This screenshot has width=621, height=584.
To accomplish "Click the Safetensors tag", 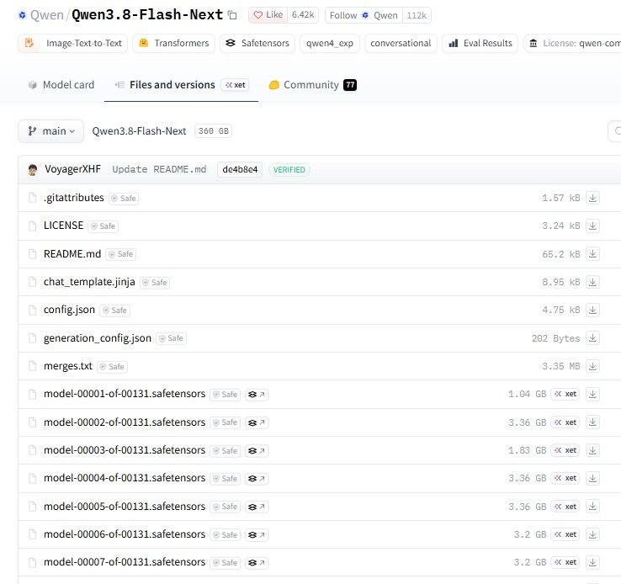I will tap(257, 43).
